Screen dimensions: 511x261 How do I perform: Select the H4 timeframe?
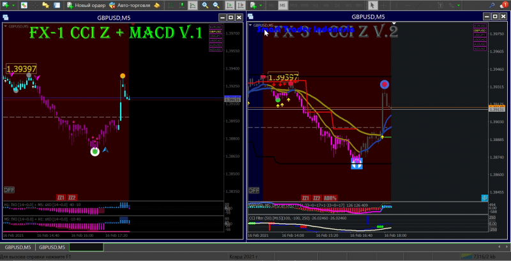coord(326,6)
